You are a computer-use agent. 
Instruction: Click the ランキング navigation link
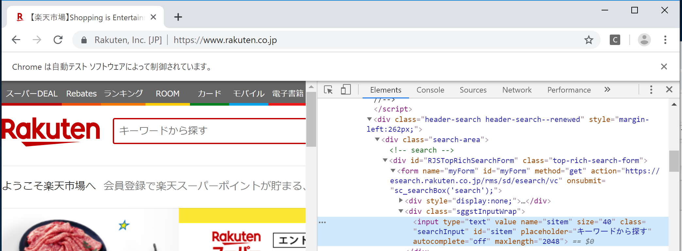123,94
